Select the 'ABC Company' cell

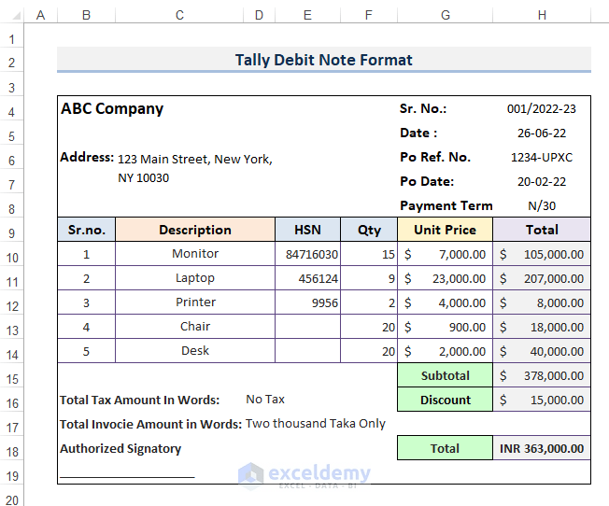[112, 108]
